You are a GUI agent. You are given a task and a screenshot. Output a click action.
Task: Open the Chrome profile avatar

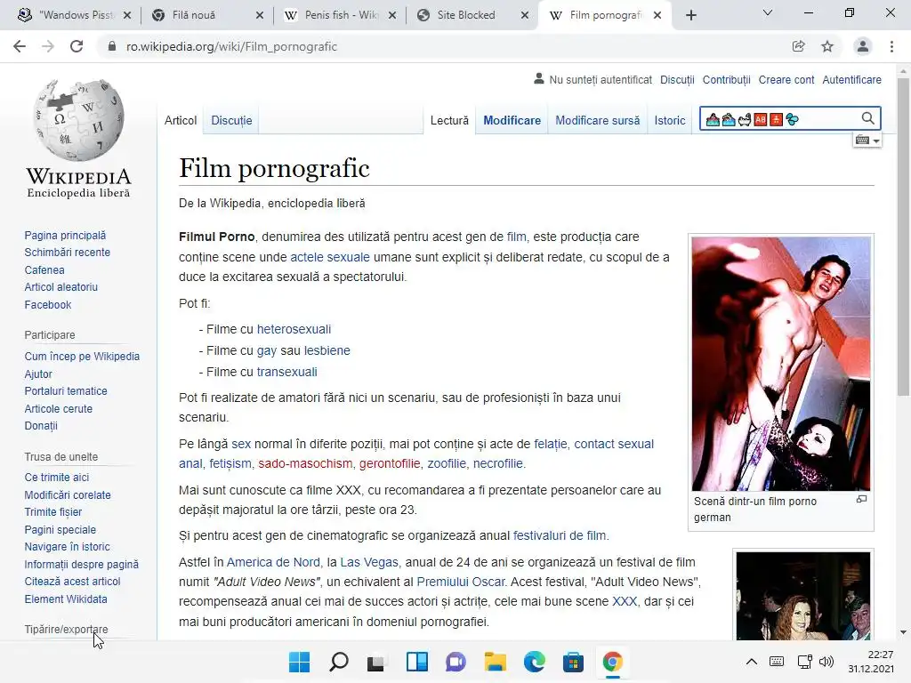pos(863,46)
